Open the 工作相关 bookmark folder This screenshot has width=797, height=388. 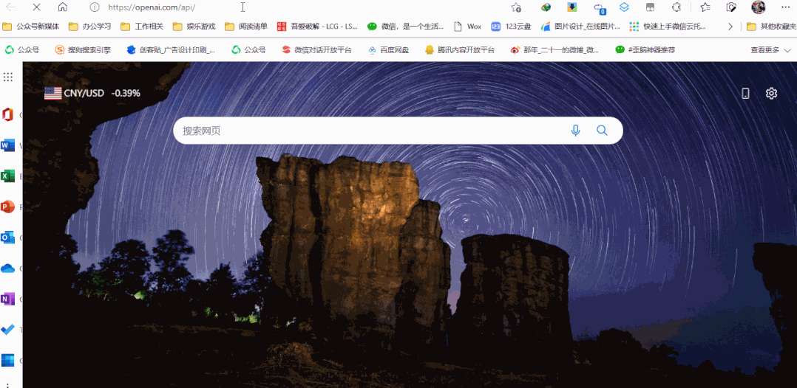[142, 27]
